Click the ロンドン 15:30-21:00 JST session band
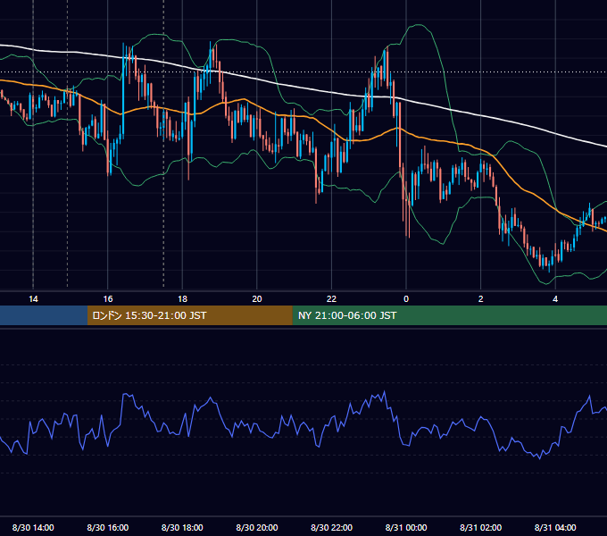Image resolution: width=607 pixels, height=536 pixels. 189,315
